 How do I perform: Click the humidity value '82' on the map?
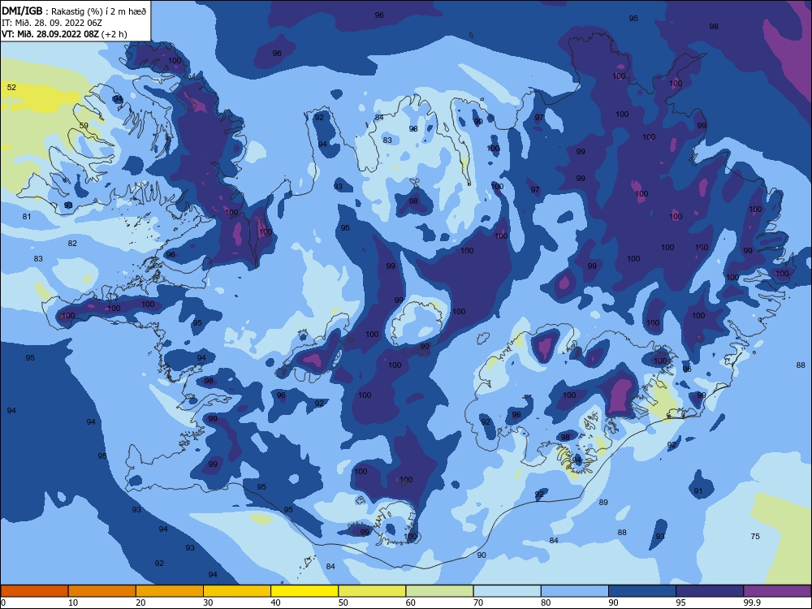point(72,244)
